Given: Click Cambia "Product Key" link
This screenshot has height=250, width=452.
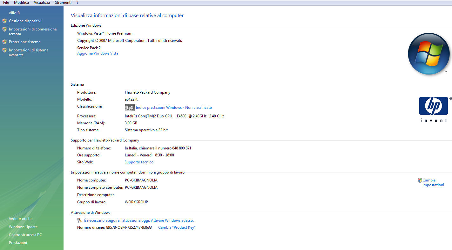Looking at the screenshot, I should click(x=177, y=227).
